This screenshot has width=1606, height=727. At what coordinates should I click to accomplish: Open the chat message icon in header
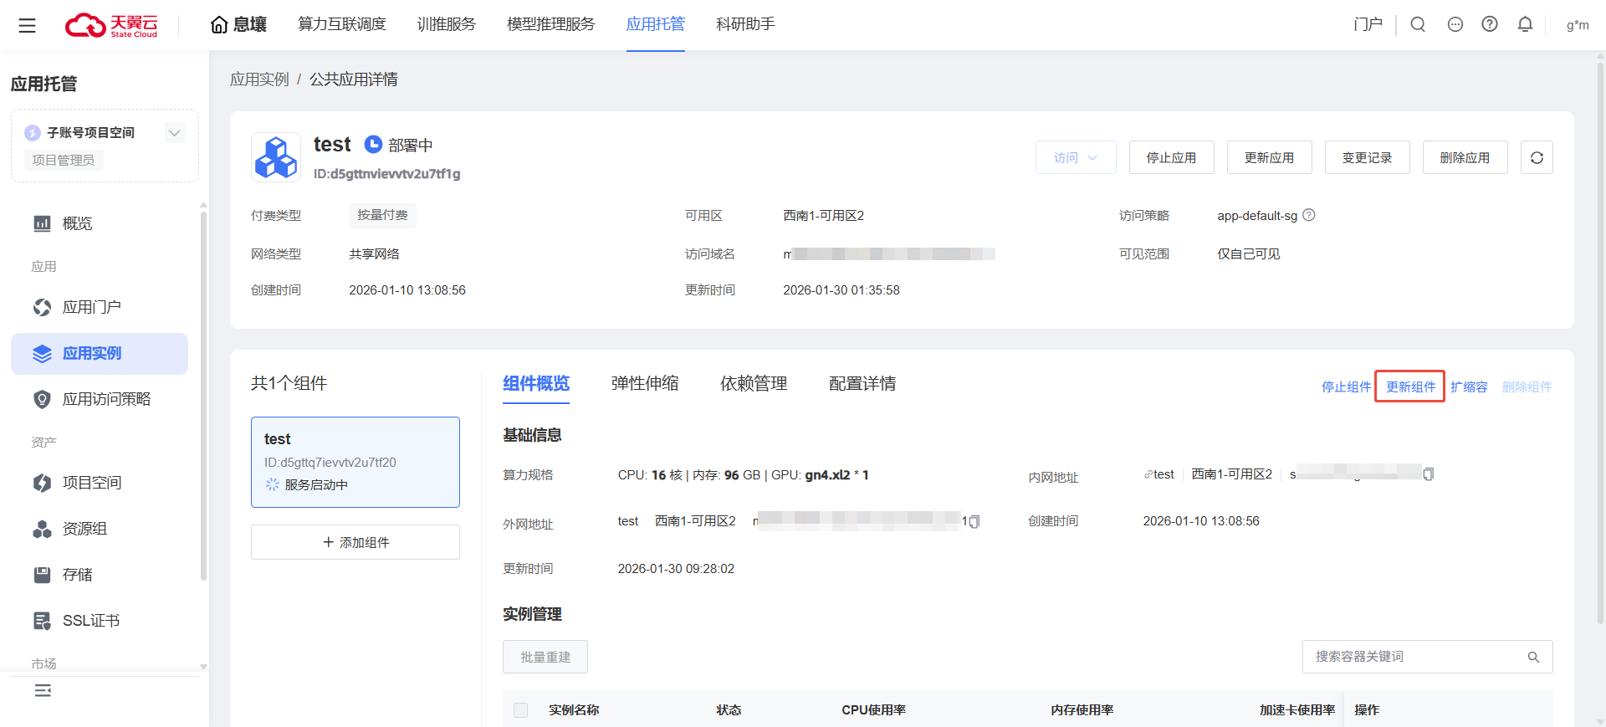point(1455,24)
